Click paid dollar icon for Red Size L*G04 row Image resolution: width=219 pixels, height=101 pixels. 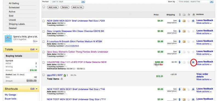pyautogui.click(x=180, y=21)
